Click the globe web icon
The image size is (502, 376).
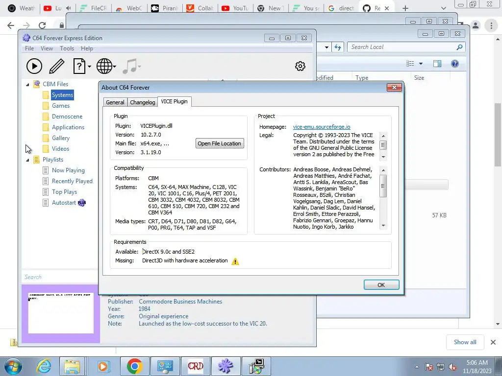tap(104, 66)
